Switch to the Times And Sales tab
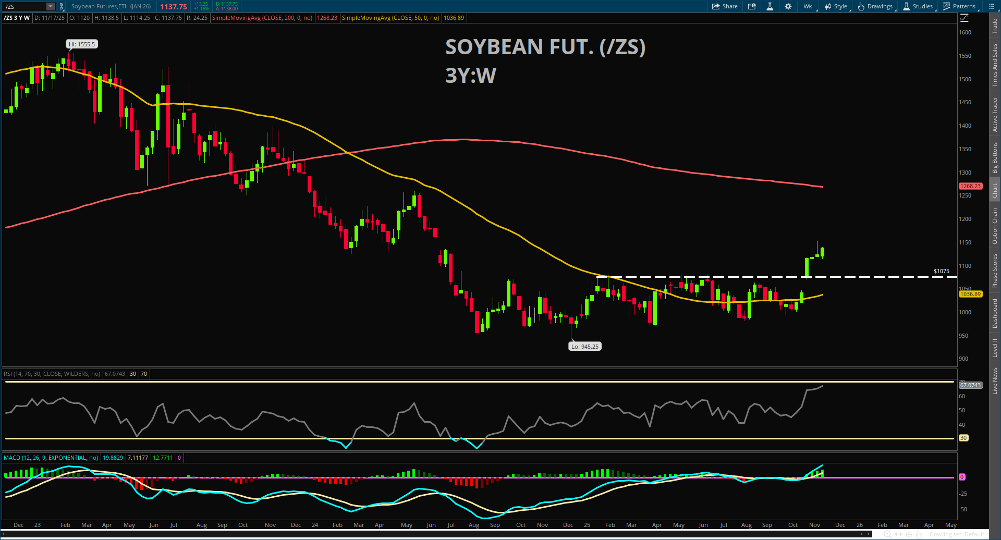This screenshot has height=540, width=1001. (995, 65)
